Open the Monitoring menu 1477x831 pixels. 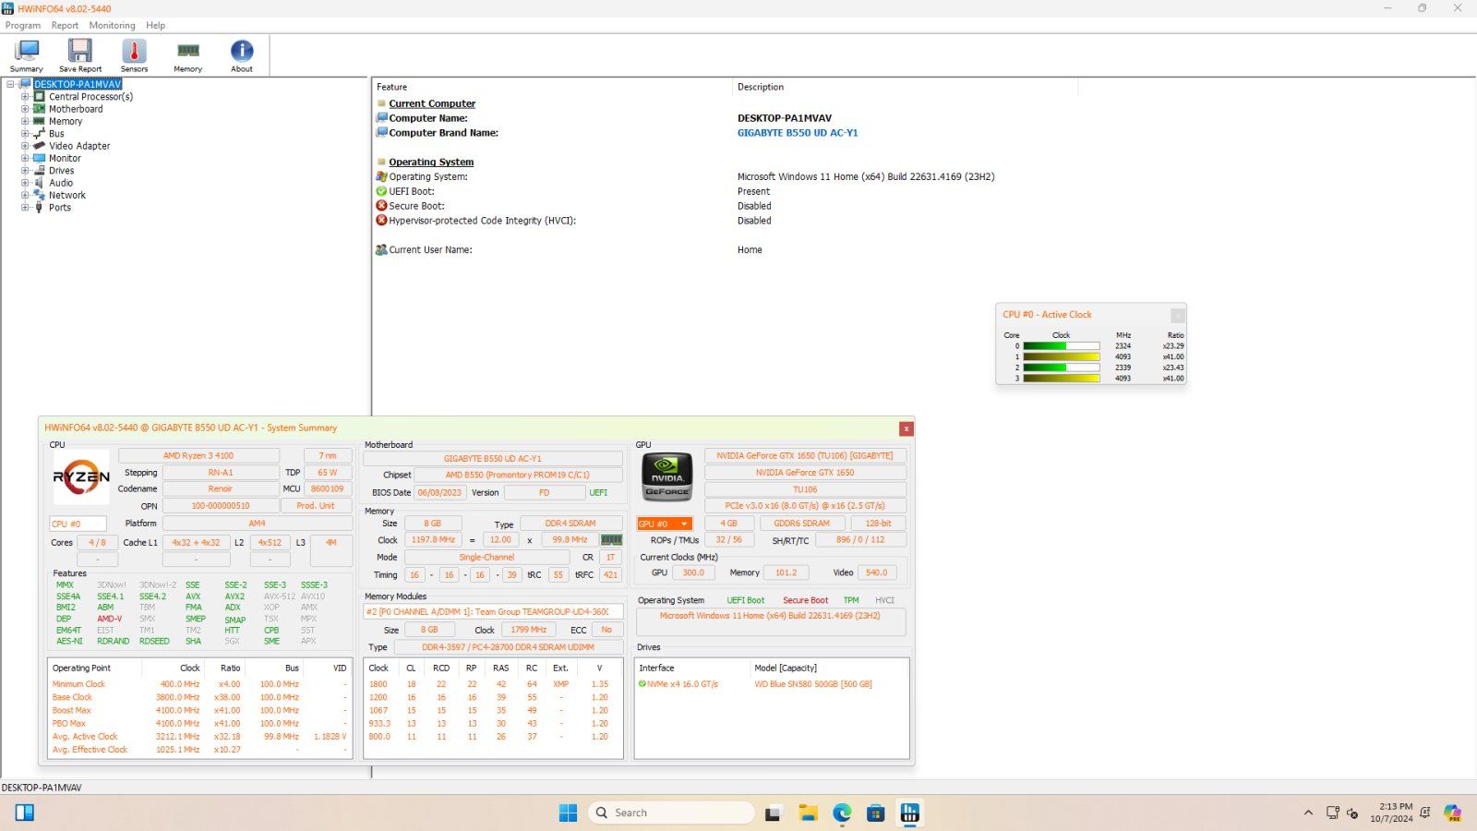pyautogui.click(x=112, y=25)
